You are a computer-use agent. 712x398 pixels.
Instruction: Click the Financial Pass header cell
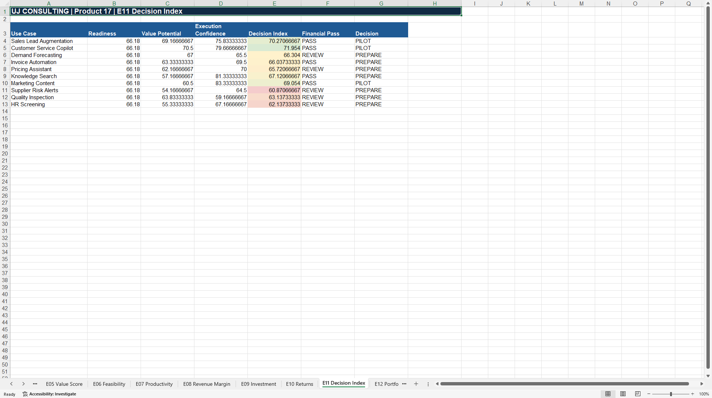328,30
